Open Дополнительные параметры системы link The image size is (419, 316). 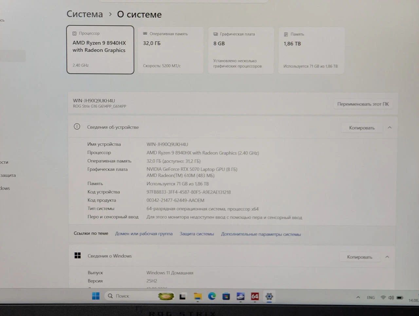coord(261,234)
